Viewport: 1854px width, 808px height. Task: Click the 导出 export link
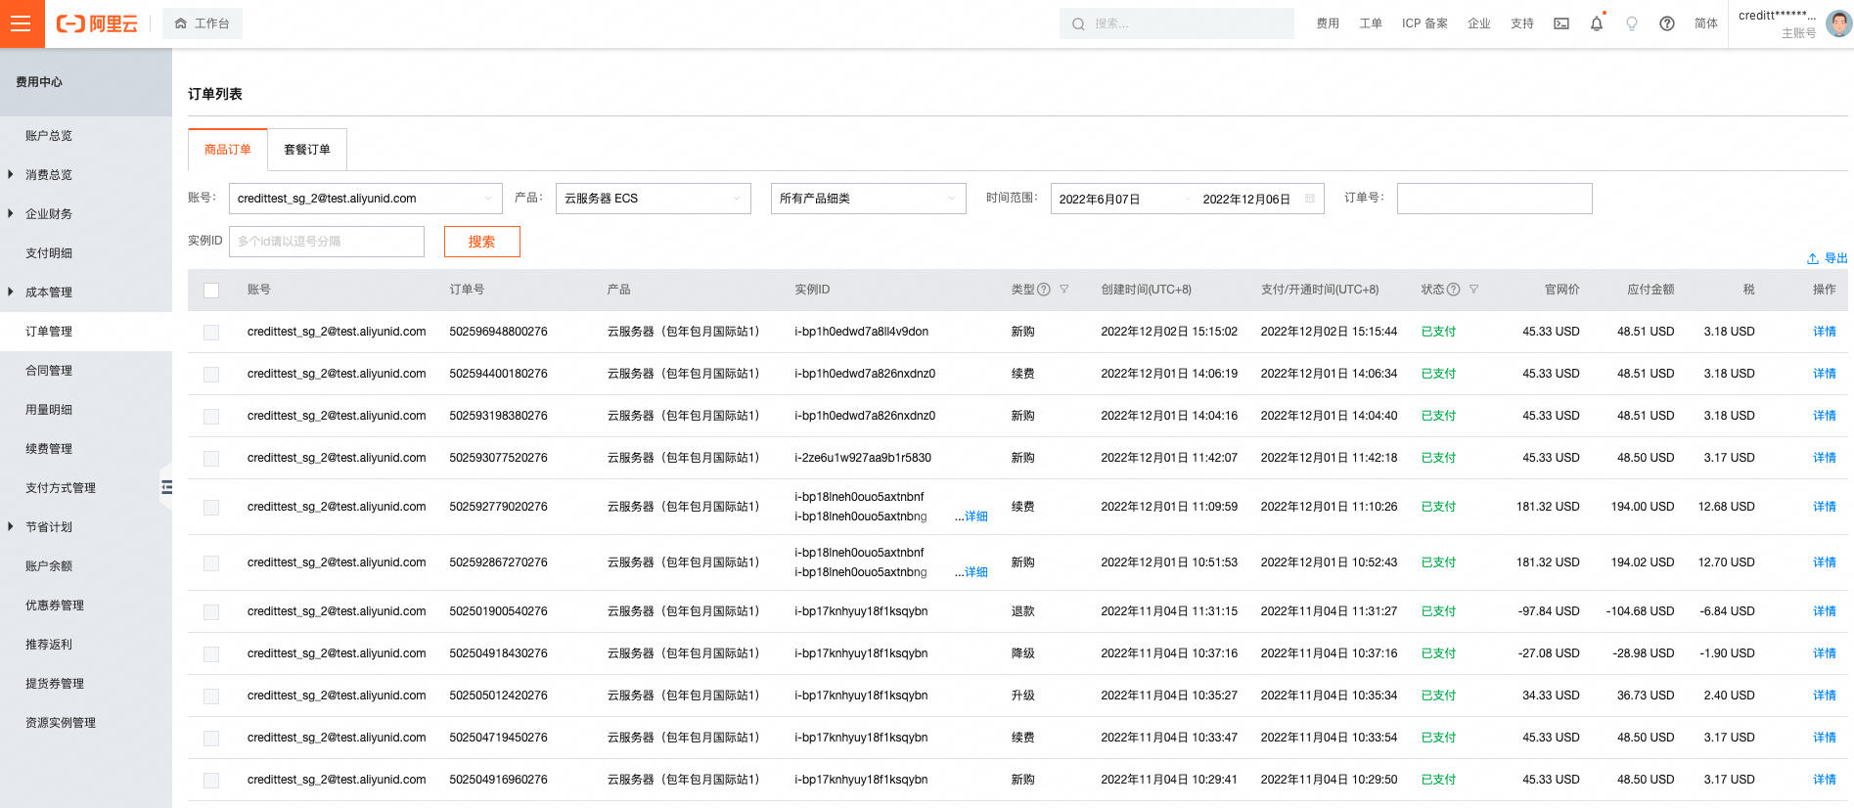[1836, 258]
